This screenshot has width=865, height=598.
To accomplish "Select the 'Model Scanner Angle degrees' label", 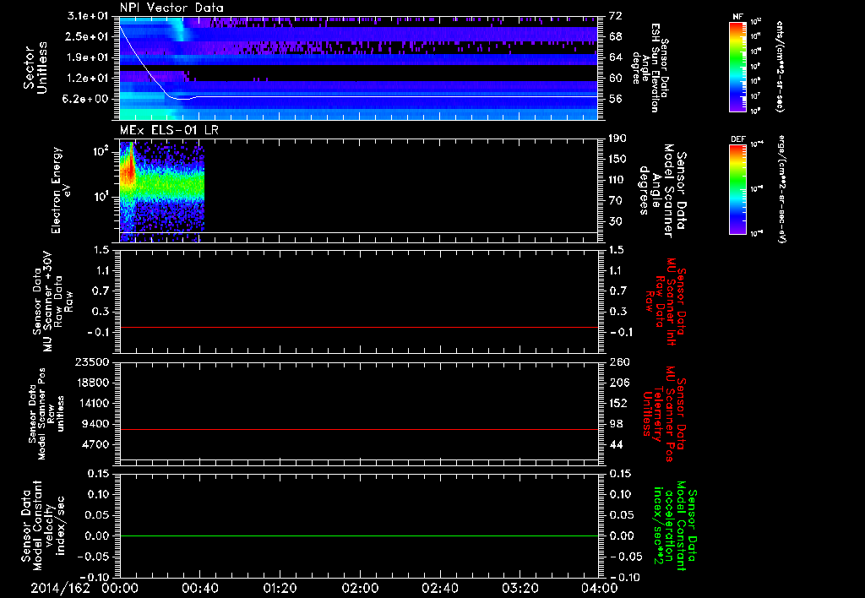I will click(661, 191).
